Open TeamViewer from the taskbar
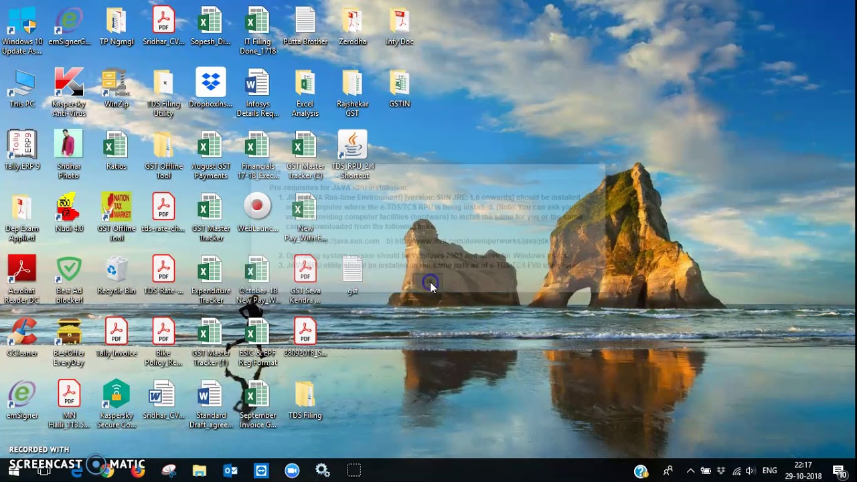 261,471
